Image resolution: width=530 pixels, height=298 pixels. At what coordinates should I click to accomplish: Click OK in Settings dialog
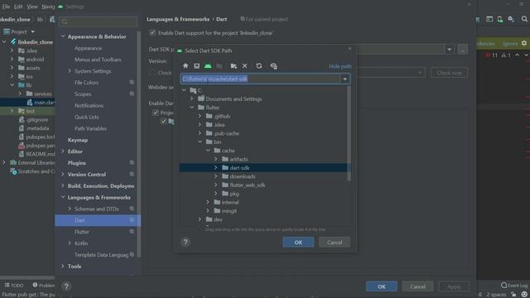pyautogui.click(x=382, y=286)
